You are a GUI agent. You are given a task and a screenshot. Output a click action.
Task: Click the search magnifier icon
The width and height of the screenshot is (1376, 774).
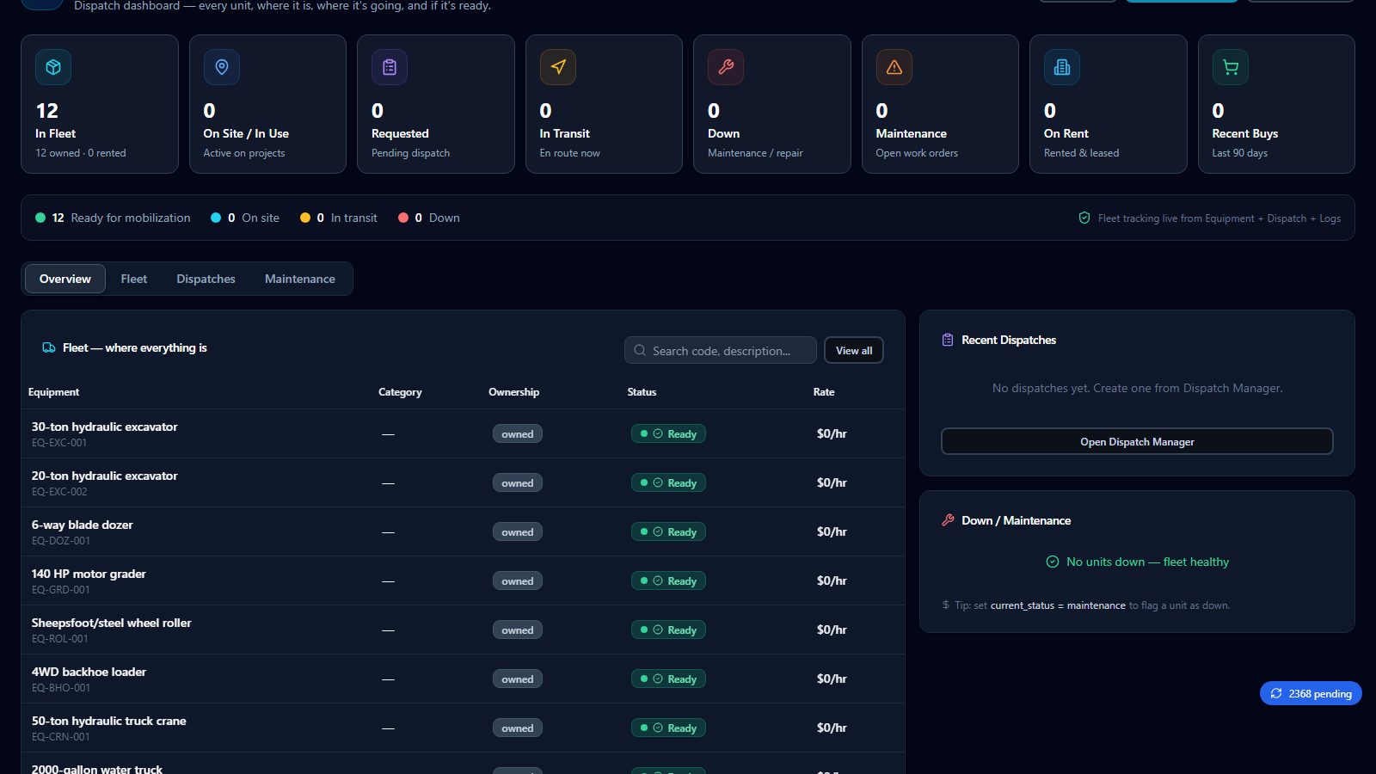coord(640,350)
